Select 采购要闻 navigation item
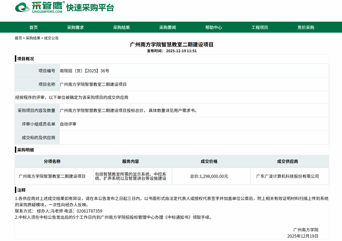Screen dimensions: 342x241 coord(168,27)
